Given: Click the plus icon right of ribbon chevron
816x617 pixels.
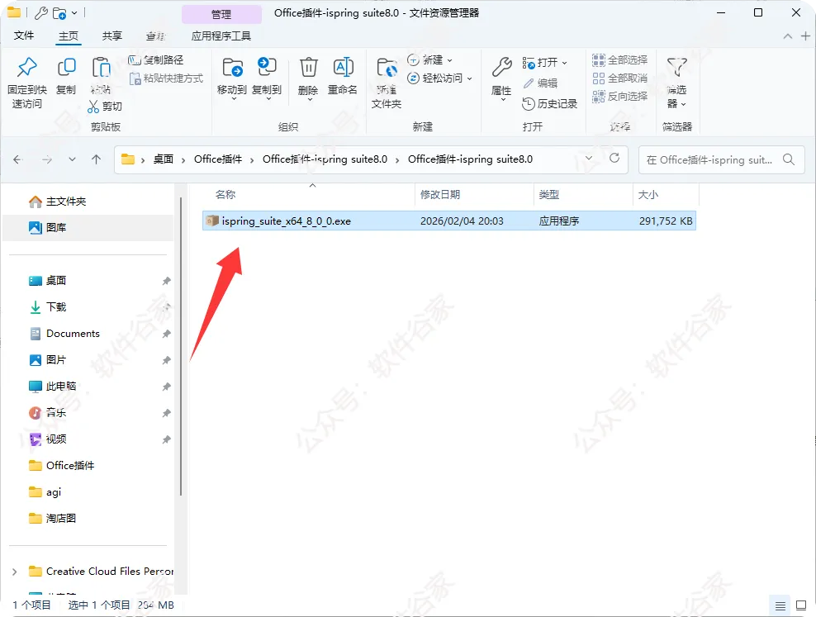Looking at the screenshot, I should (805, 36).
